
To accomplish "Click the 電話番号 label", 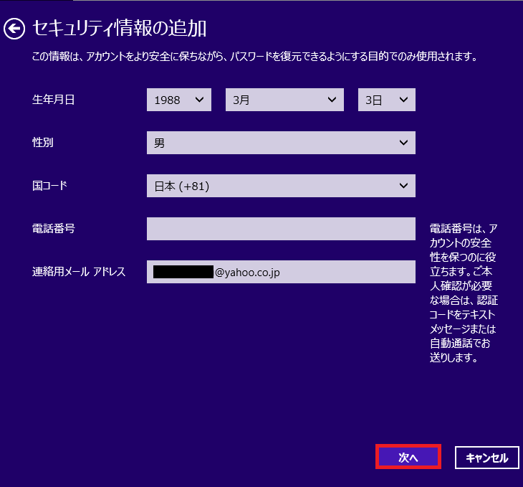I will pos(53,229).
